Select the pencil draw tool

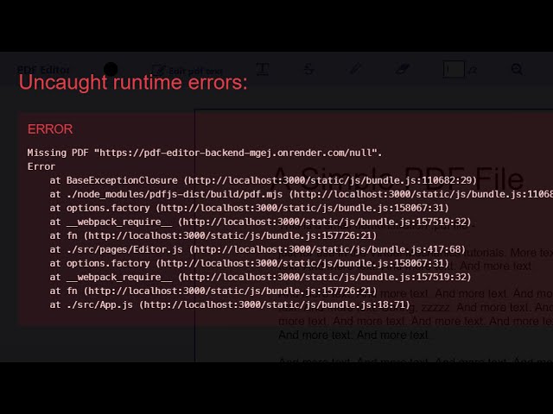pos(355,69)
